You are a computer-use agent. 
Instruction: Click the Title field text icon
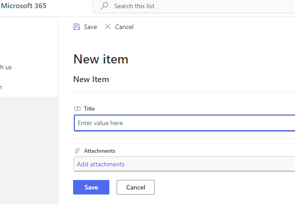coord(77,109)
